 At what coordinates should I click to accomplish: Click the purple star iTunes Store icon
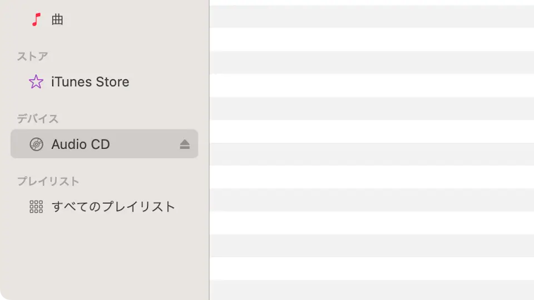[36, 82]
